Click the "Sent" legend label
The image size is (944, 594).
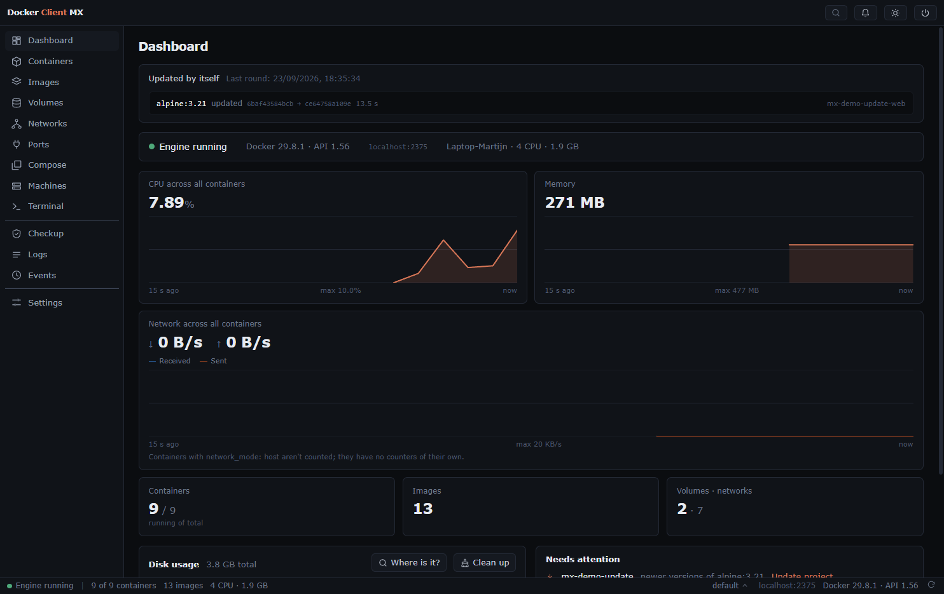click(x=219, y=361)
